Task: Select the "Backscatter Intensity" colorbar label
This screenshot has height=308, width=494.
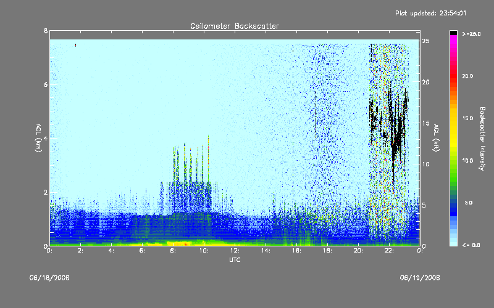Action: point(482,139)
